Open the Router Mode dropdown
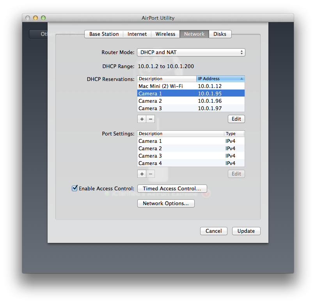Screen dimensions: 316x304 coord(191,52)
